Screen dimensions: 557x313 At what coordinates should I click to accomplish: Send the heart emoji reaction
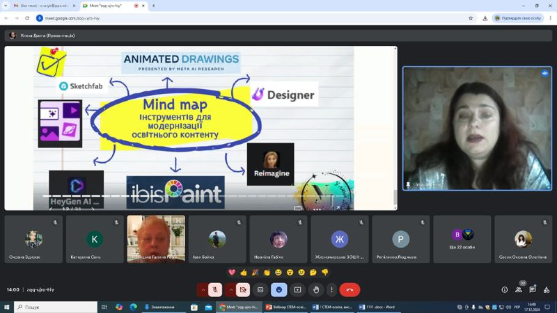pos(232,273)
